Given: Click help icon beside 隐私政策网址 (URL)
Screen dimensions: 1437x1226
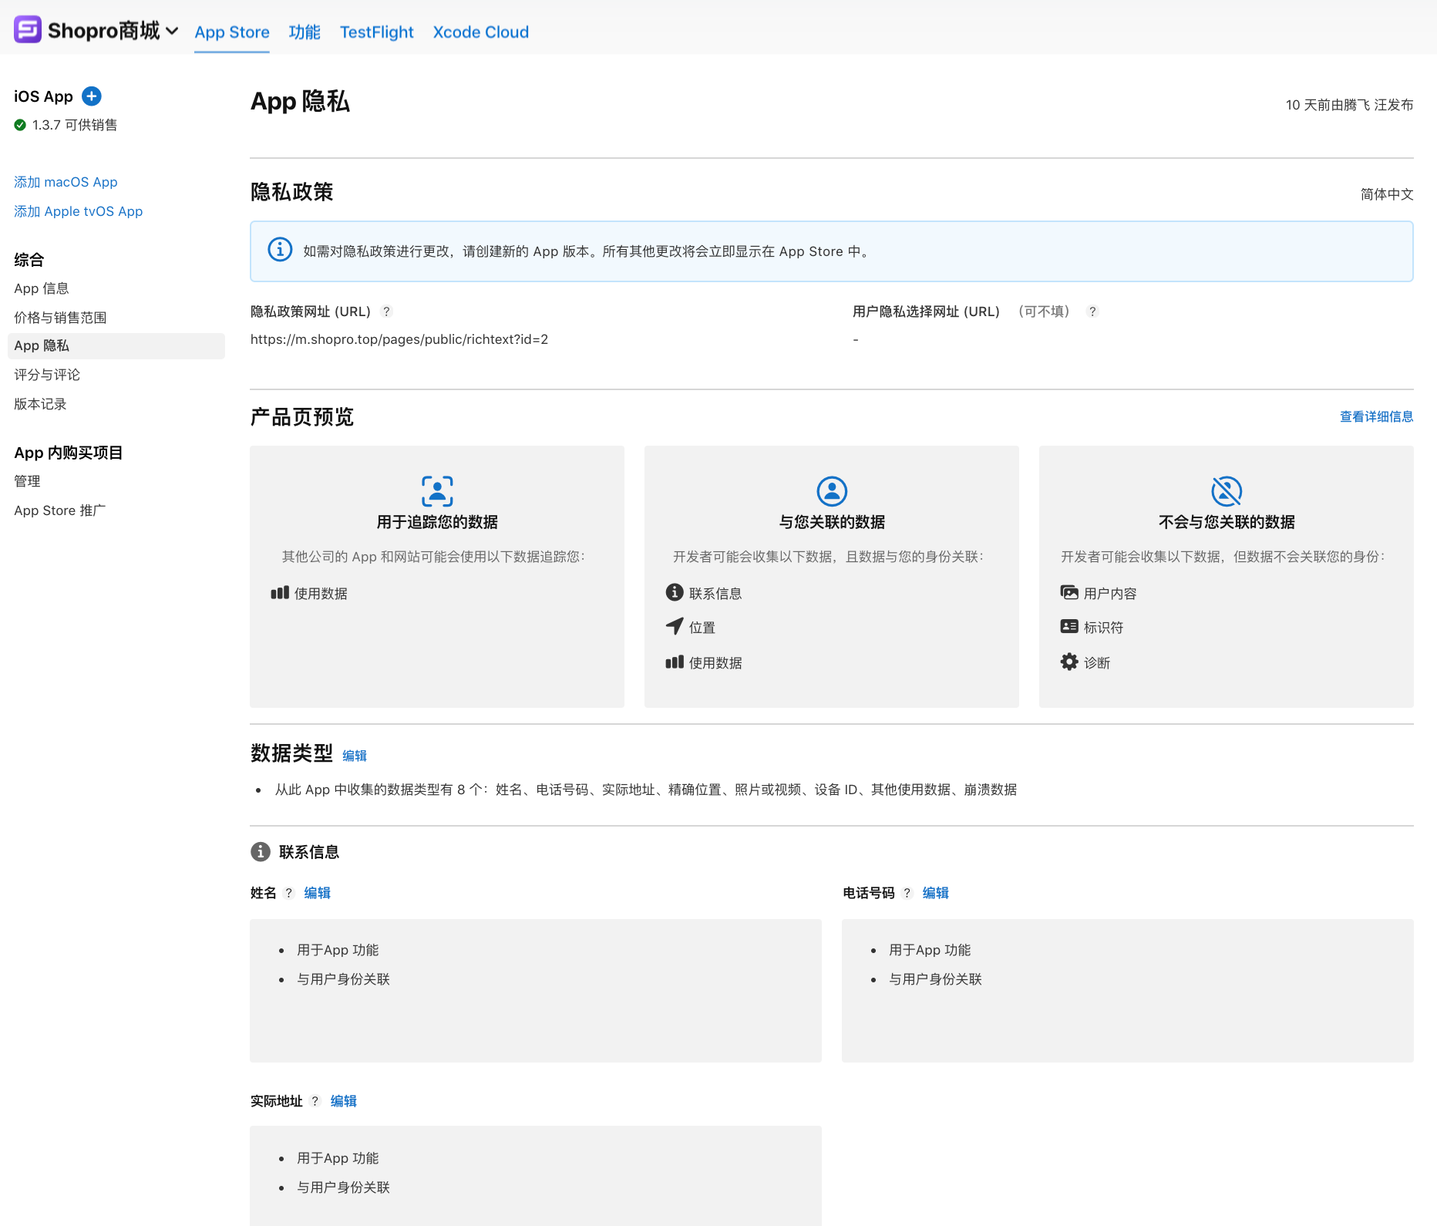Looking at the screenshot, I should click(x=387, y=312).
